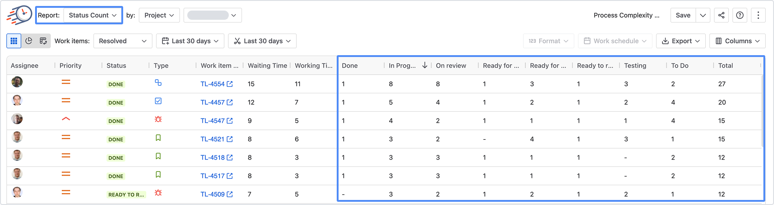Open work item link TL-4457
The height and width of the screenshot is (205, 774).
216,102
